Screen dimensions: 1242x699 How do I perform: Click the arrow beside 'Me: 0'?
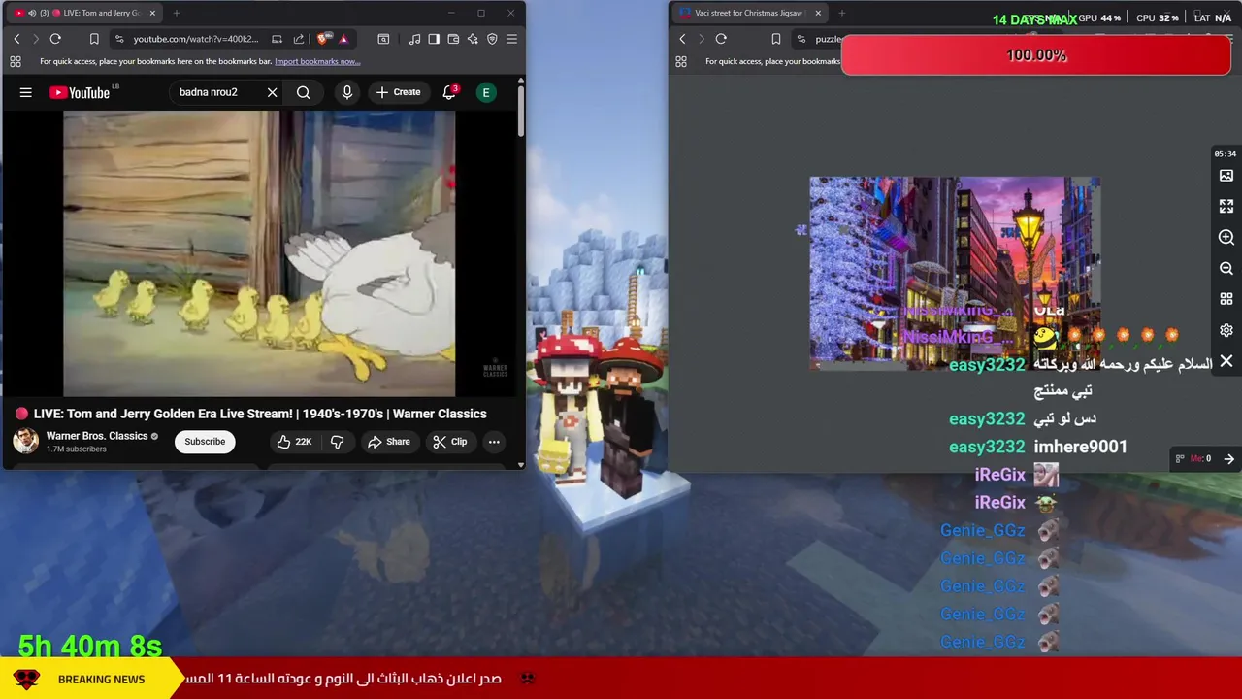(x=1228, y=459)
